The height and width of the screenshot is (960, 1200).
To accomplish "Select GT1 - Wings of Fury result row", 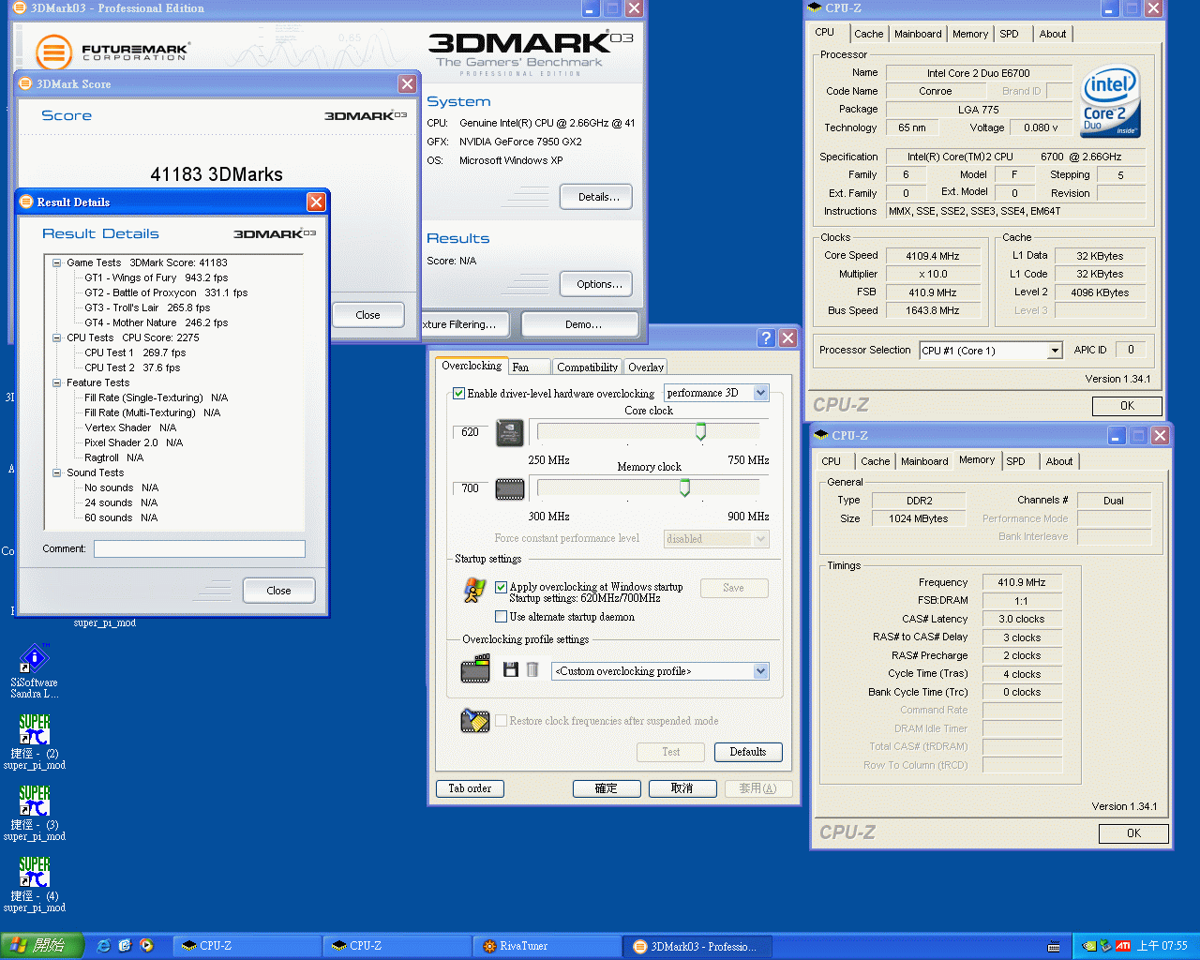I will pyautogui.click(x=156, y=277).
